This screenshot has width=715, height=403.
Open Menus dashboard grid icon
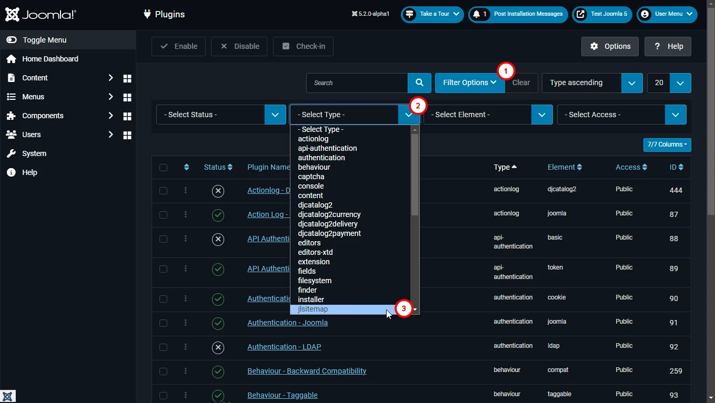(127, 97)
